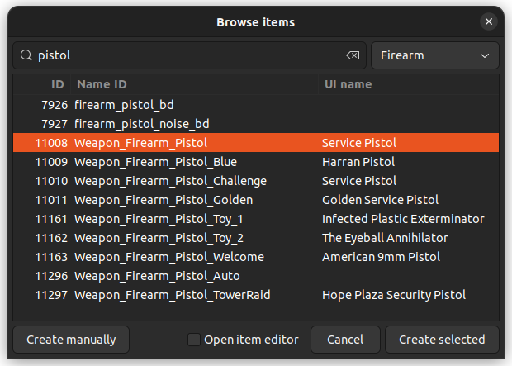The width and height of the screenshot is (512, 366).
Task: Select the Golden Service Pistol row
Action: click(x=380, y=200)
